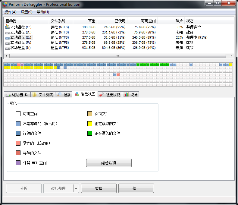Sort by the 驱动器 column header
Screen dimensions: 238x205
click(26, 21)
